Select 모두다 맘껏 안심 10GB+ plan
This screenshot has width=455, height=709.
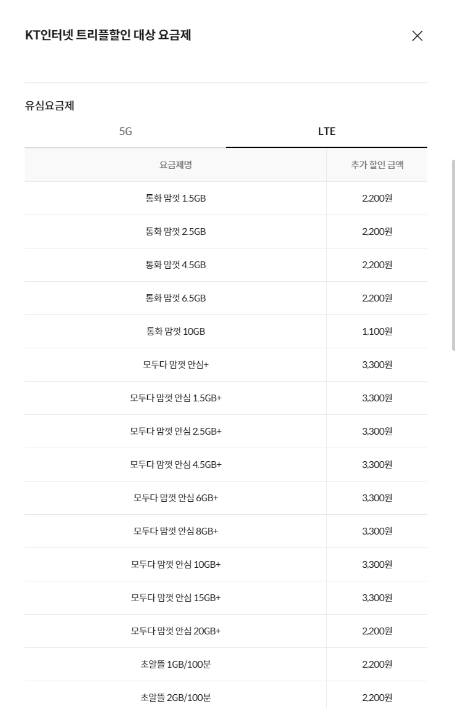point(175,564)
